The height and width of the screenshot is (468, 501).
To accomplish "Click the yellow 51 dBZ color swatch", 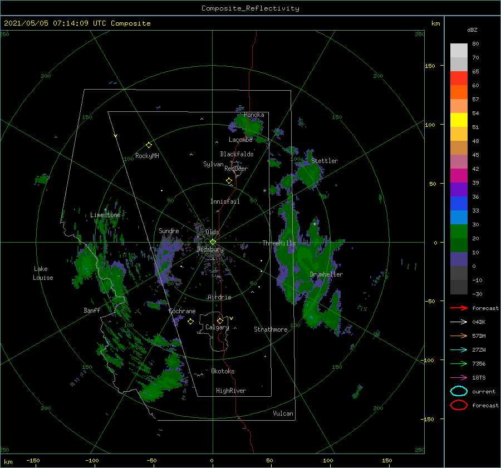I will (x=459, y=120).
